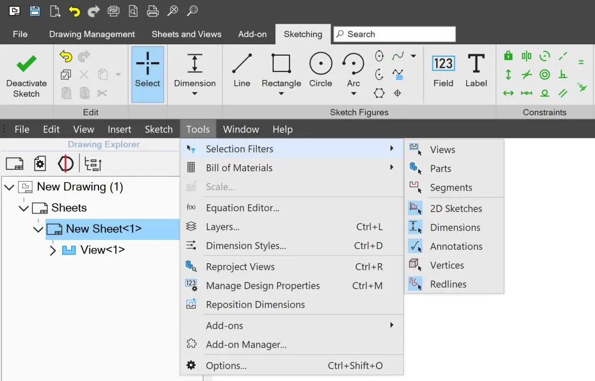595x381 pixels.
Task: Expand the View<1> tree node
Action: coord(53,250)
